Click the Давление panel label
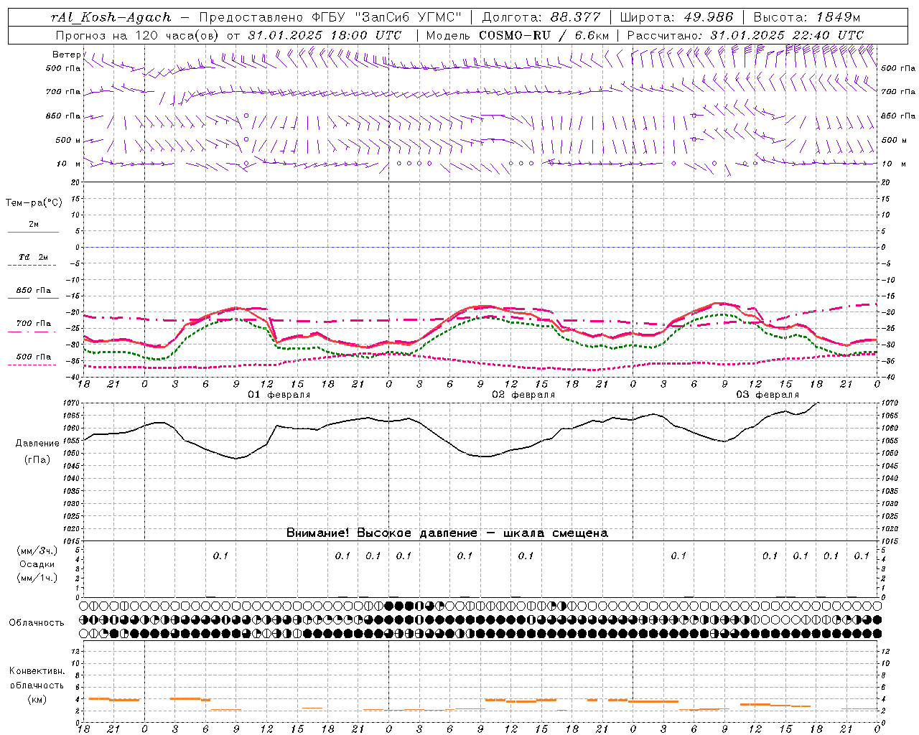 [x=37, y=444]
